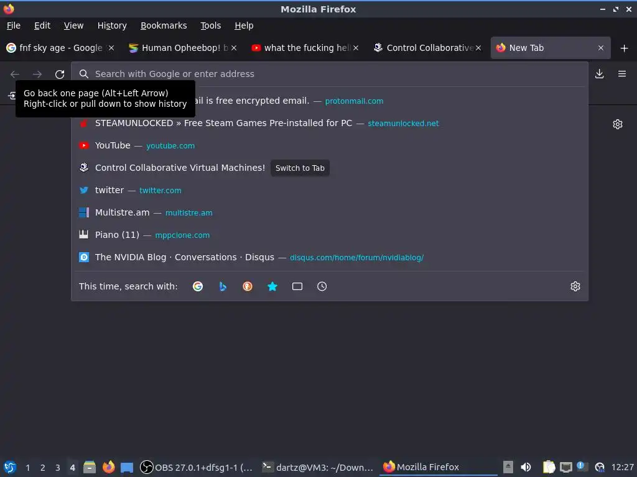Switch to dartz@VM3 terminal taskbar window
637x477 pixels.
[318, 467]
